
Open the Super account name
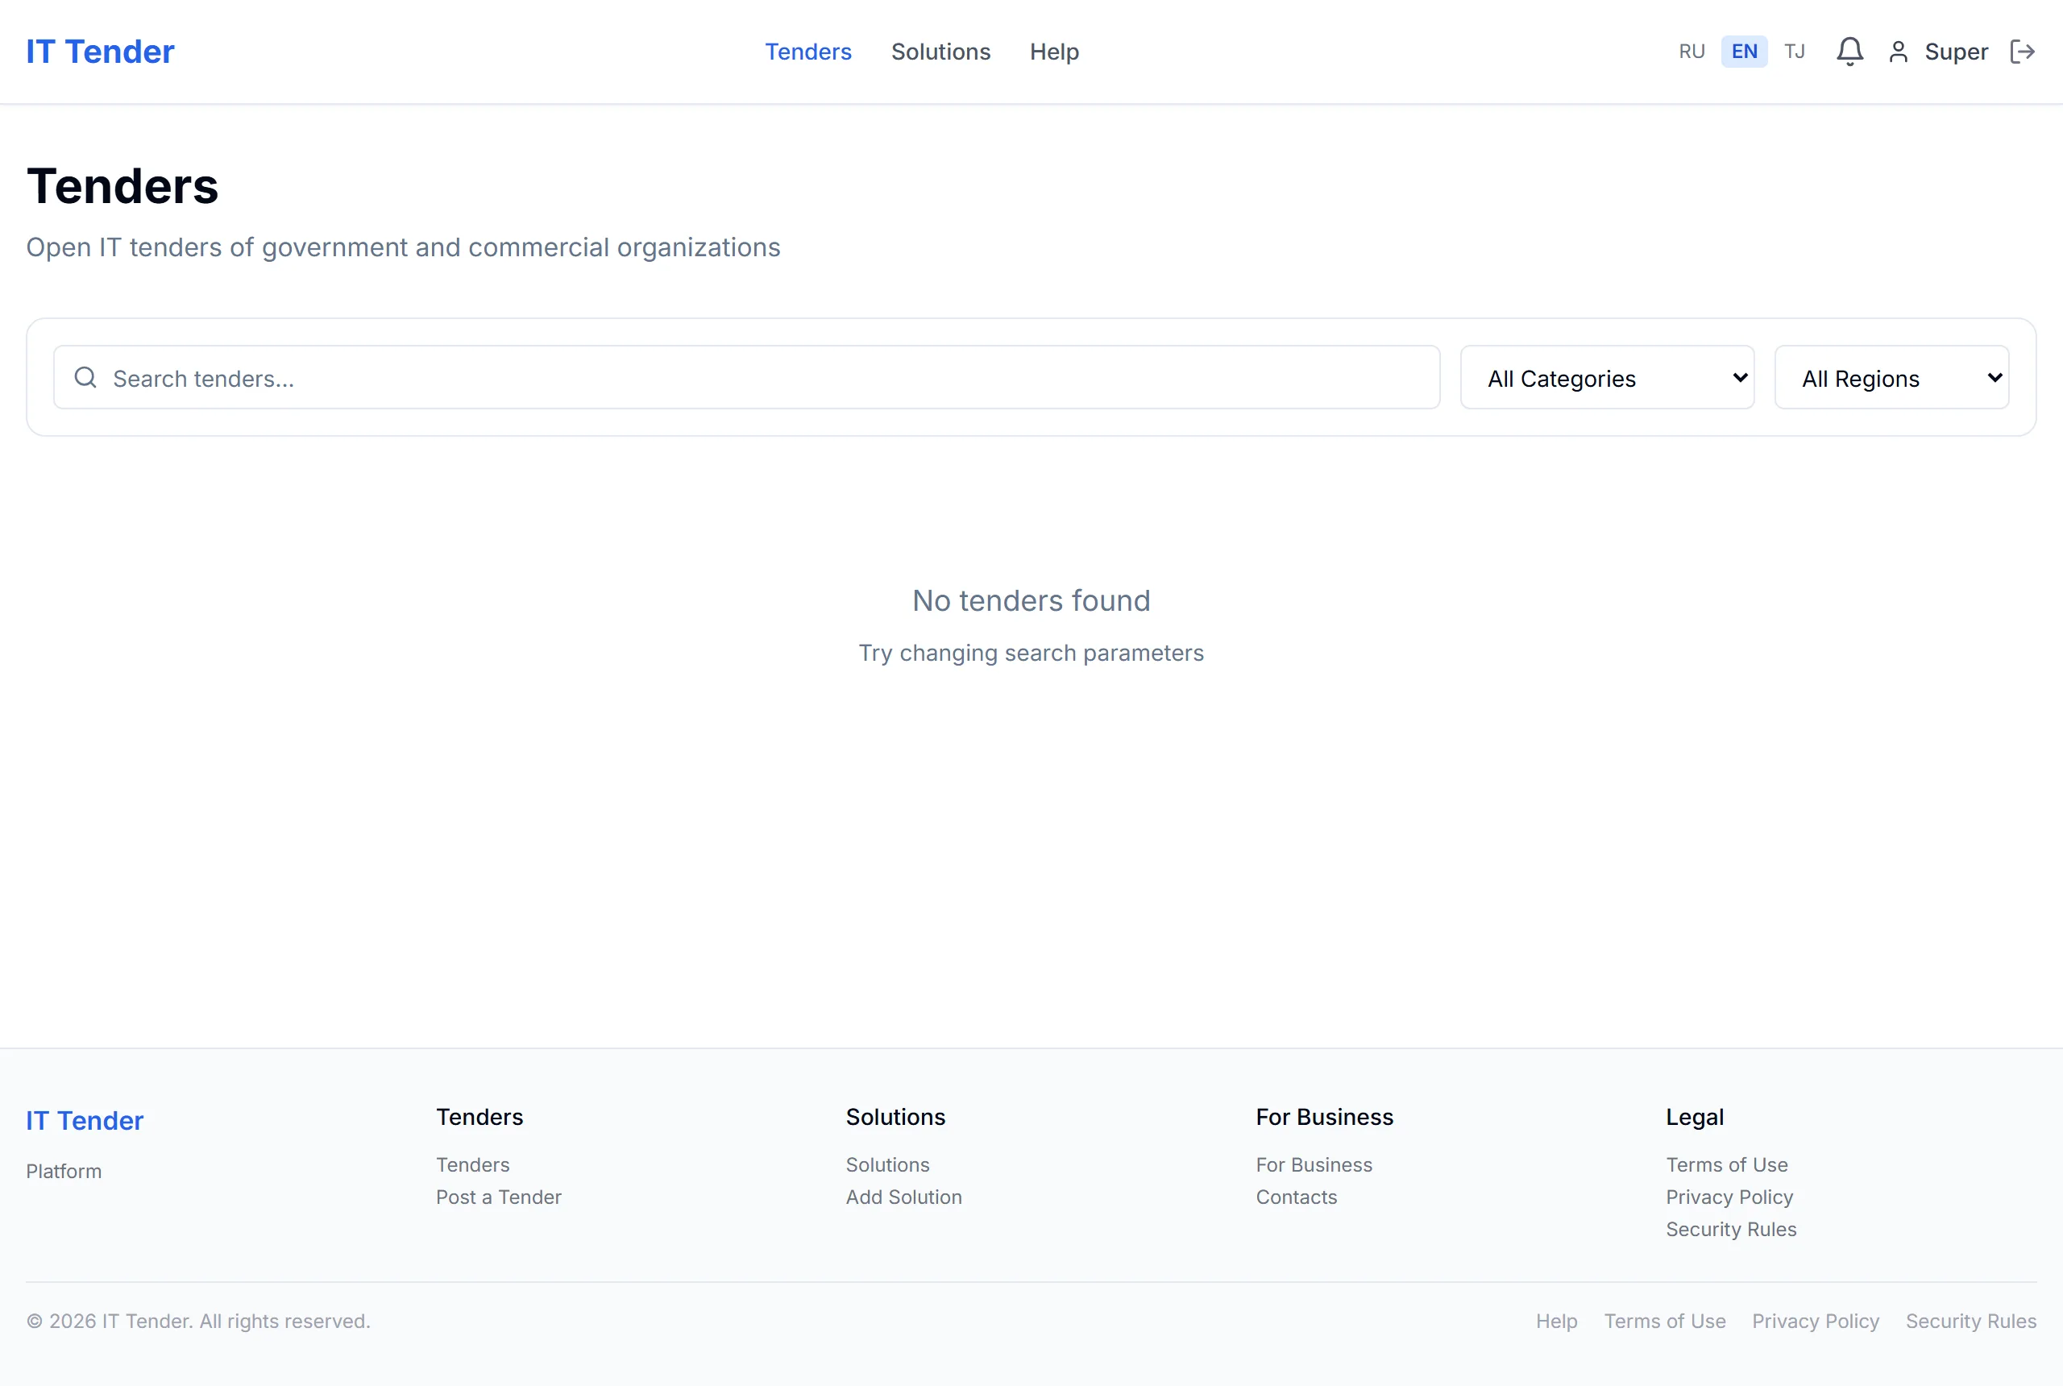(x=1956, y=52)
